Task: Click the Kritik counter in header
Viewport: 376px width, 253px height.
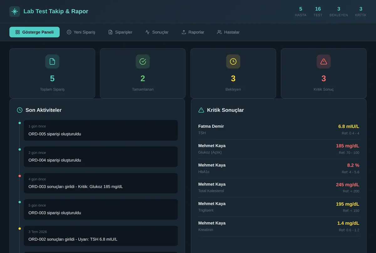Action: (361, 12)
